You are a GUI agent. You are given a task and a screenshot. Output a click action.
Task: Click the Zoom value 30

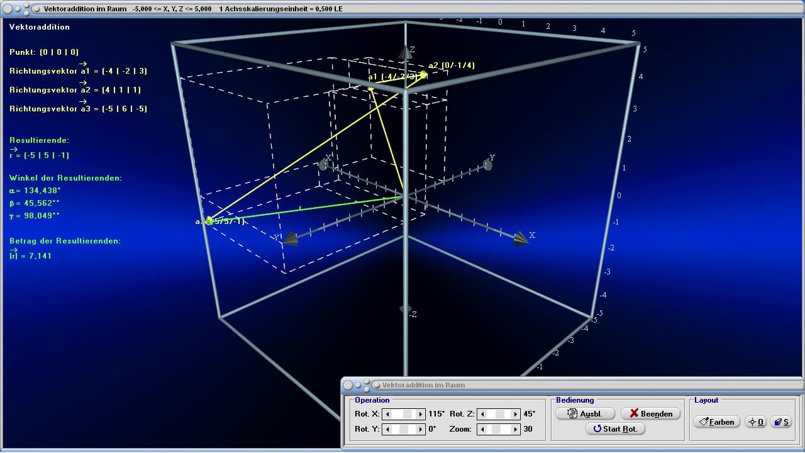(528, 429)
